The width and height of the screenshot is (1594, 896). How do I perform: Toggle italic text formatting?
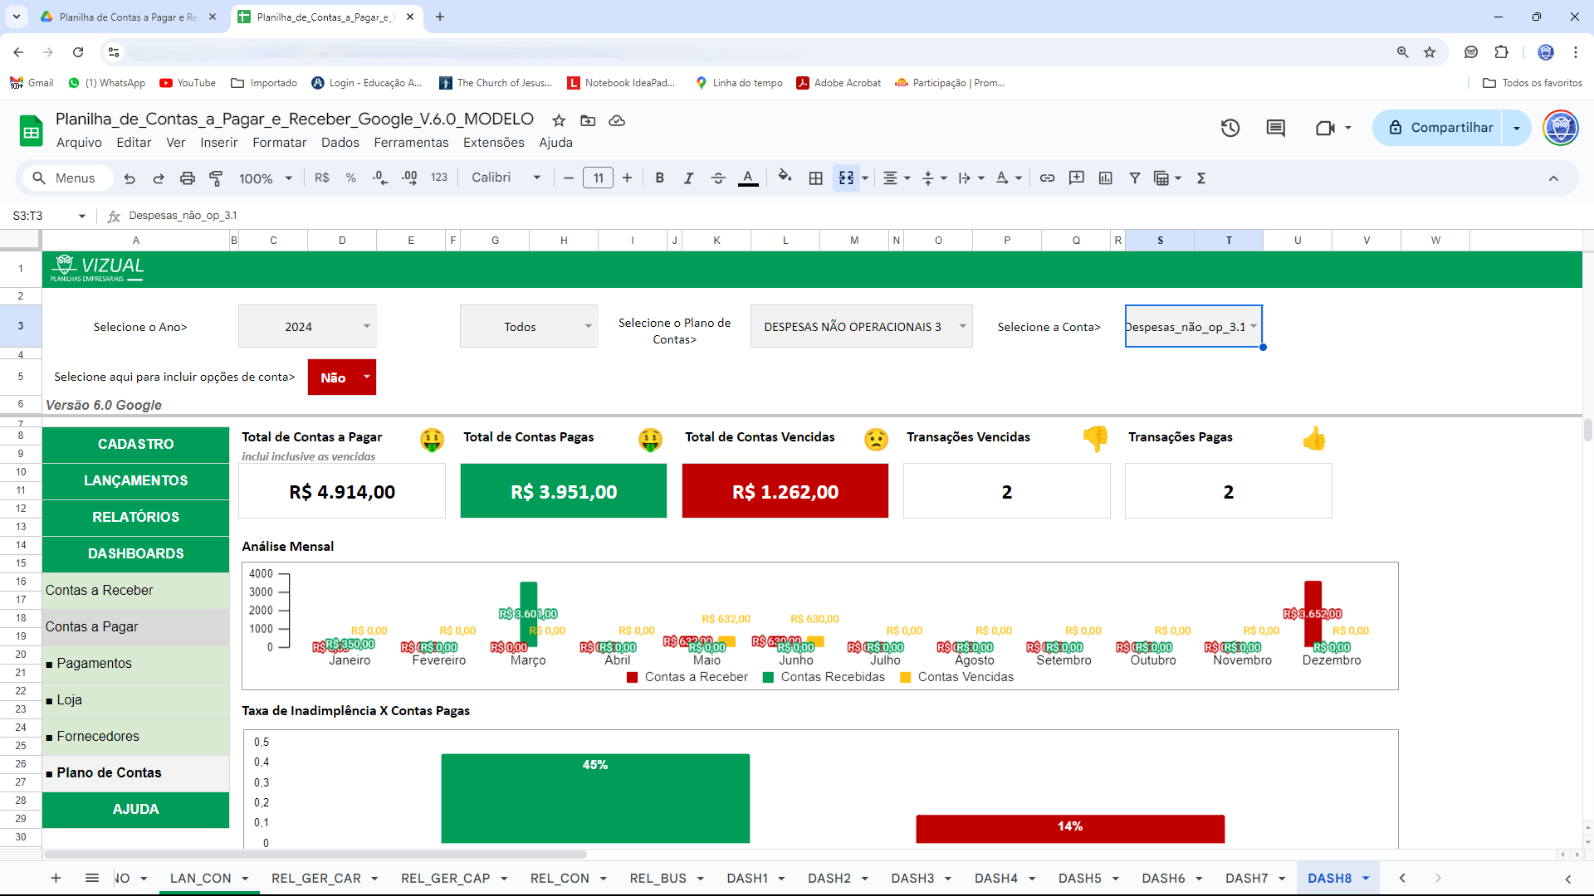(688, 178)
